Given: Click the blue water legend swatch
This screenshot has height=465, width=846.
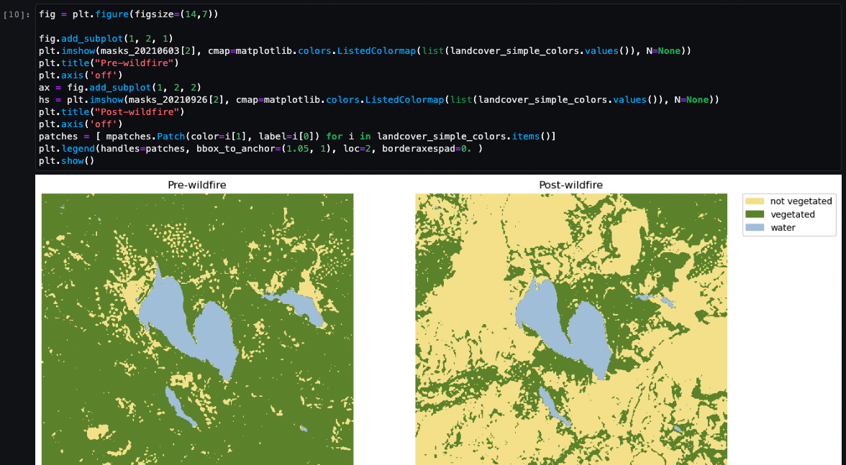Looking at the screenshot, I should pos(754,227).
